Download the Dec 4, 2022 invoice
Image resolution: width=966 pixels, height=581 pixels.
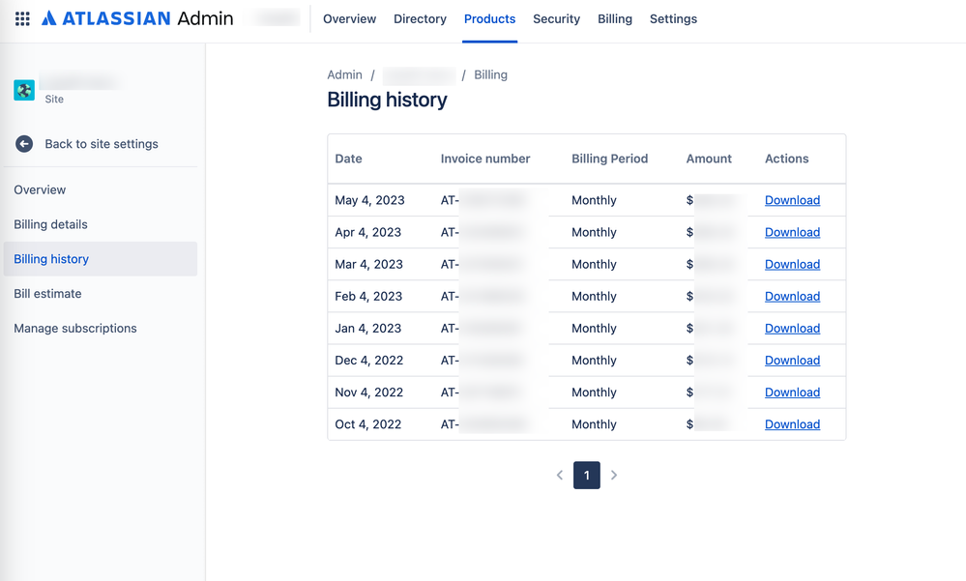coord(792,361)
